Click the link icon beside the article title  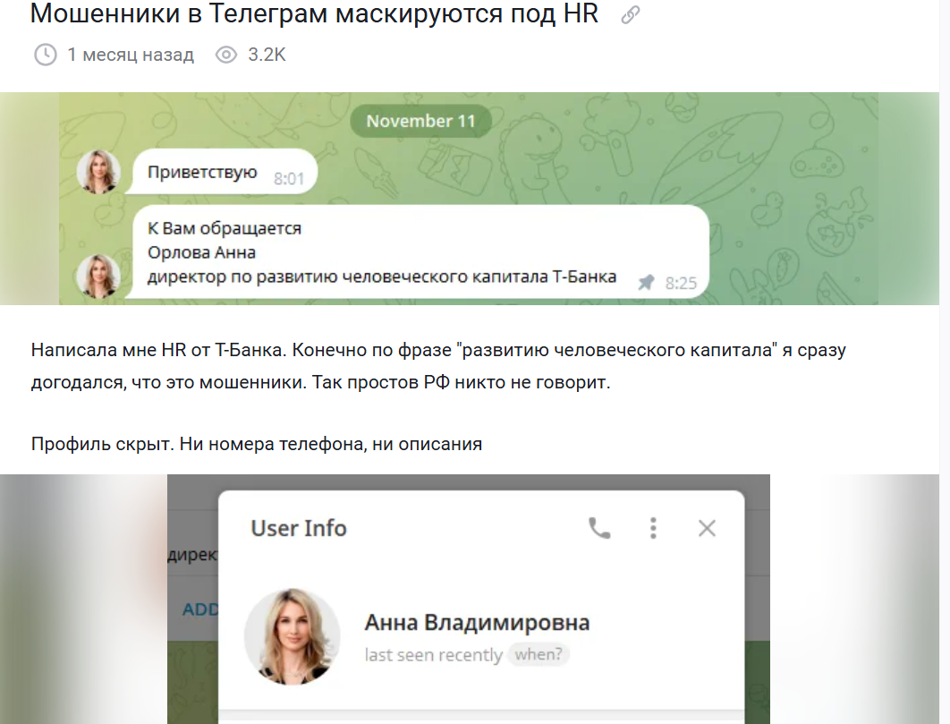(x=630, y=15)
